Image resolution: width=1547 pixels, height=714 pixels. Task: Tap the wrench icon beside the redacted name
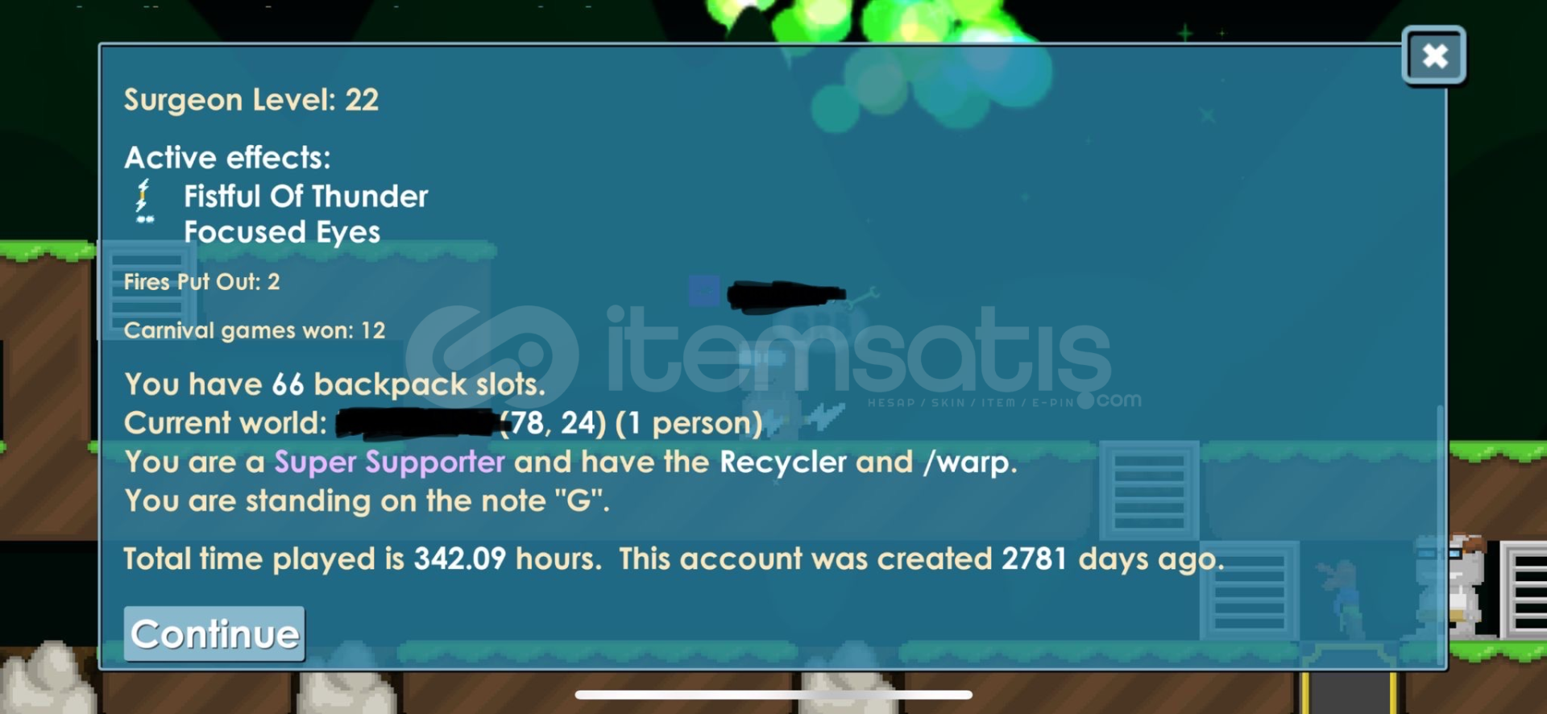pyautogui.click(x=862, y=297)
